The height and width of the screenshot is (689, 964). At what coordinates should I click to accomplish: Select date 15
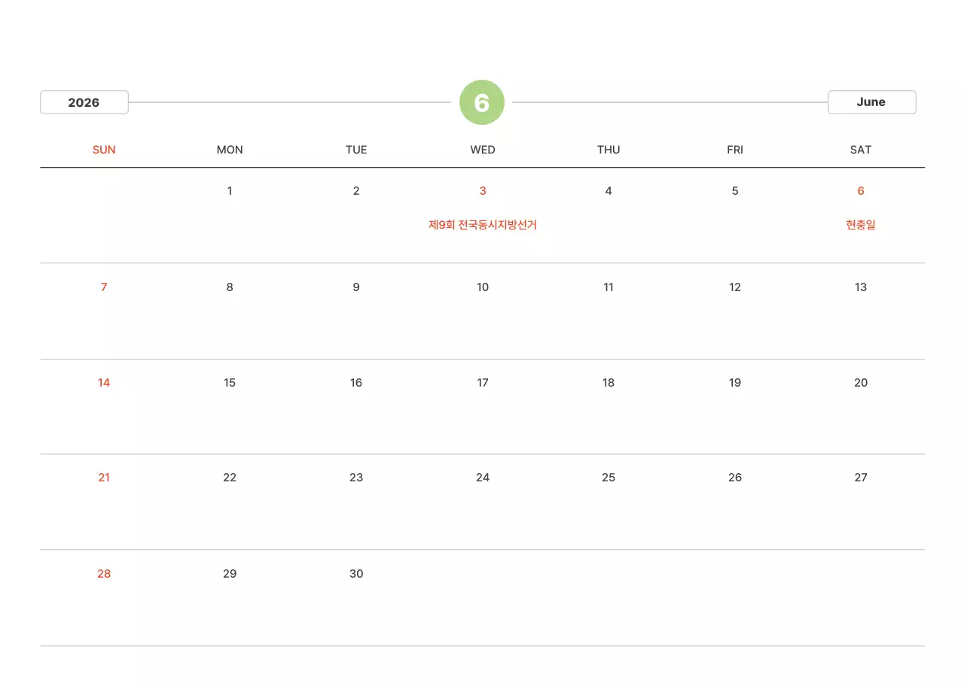coord(230,383)
